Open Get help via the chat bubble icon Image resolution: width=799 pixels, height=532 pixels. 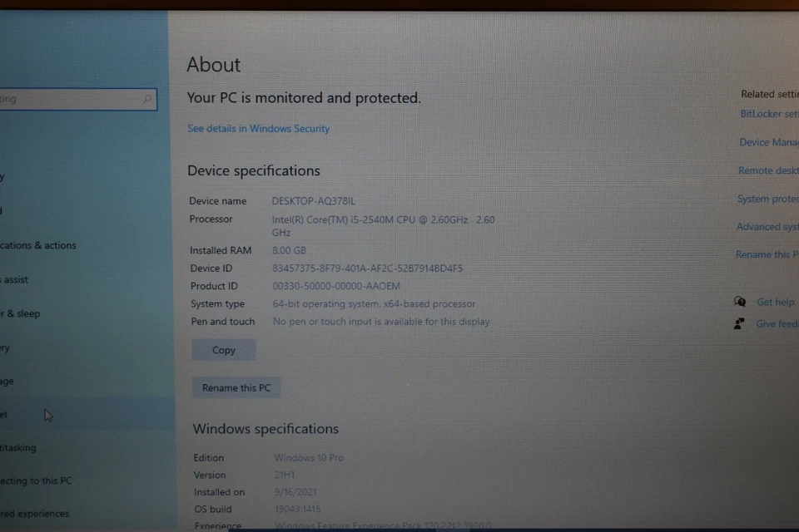(740, 302)
